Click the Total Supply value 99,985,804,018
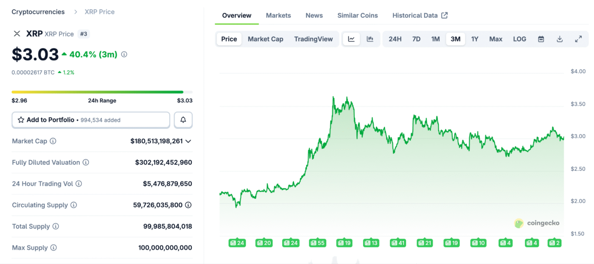Screen dimensions: 594x264 168,226
